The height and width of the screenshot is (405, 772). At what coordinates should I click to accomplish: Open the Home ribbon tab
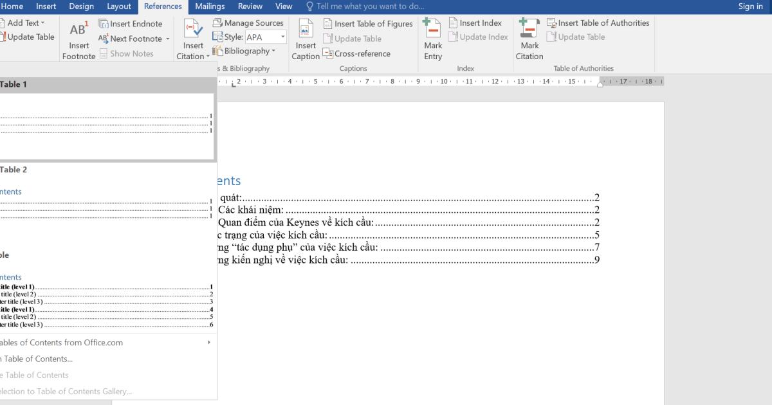pos(13,6)
